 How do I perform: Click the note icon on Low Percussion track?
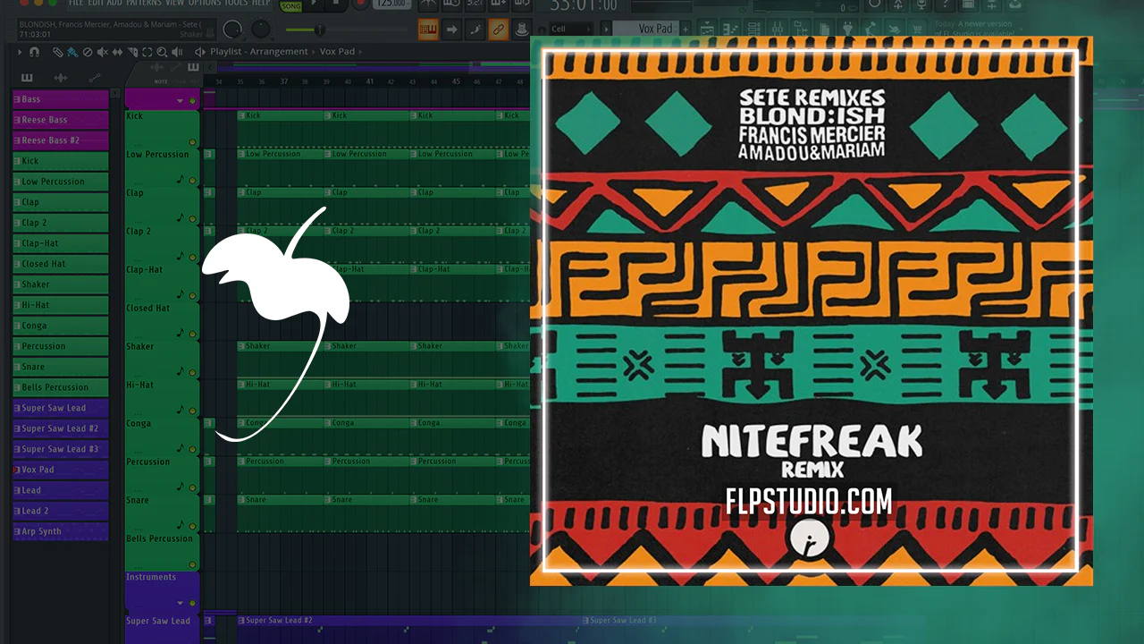pos(181,179)
